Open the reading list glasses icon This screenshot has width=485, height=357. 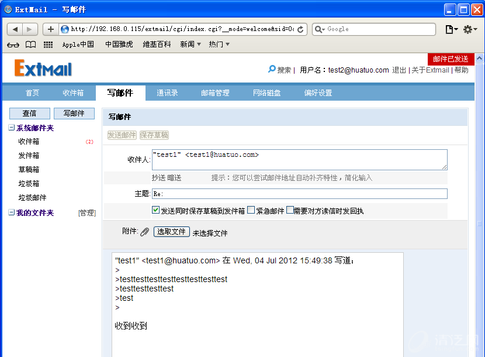[13, 44]
